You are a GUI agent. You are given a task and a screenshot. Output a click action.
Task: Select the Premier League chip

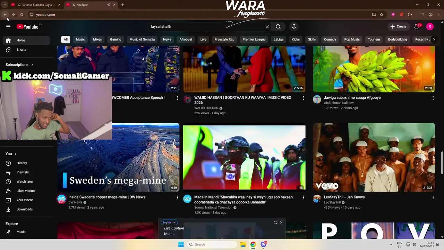254,40
